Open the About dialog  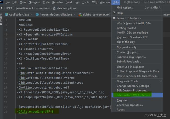click(x=137, y=110)
